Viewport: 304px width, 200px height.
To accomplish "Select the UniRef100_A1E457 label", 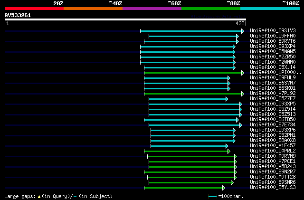I will [x=273, y=146].
